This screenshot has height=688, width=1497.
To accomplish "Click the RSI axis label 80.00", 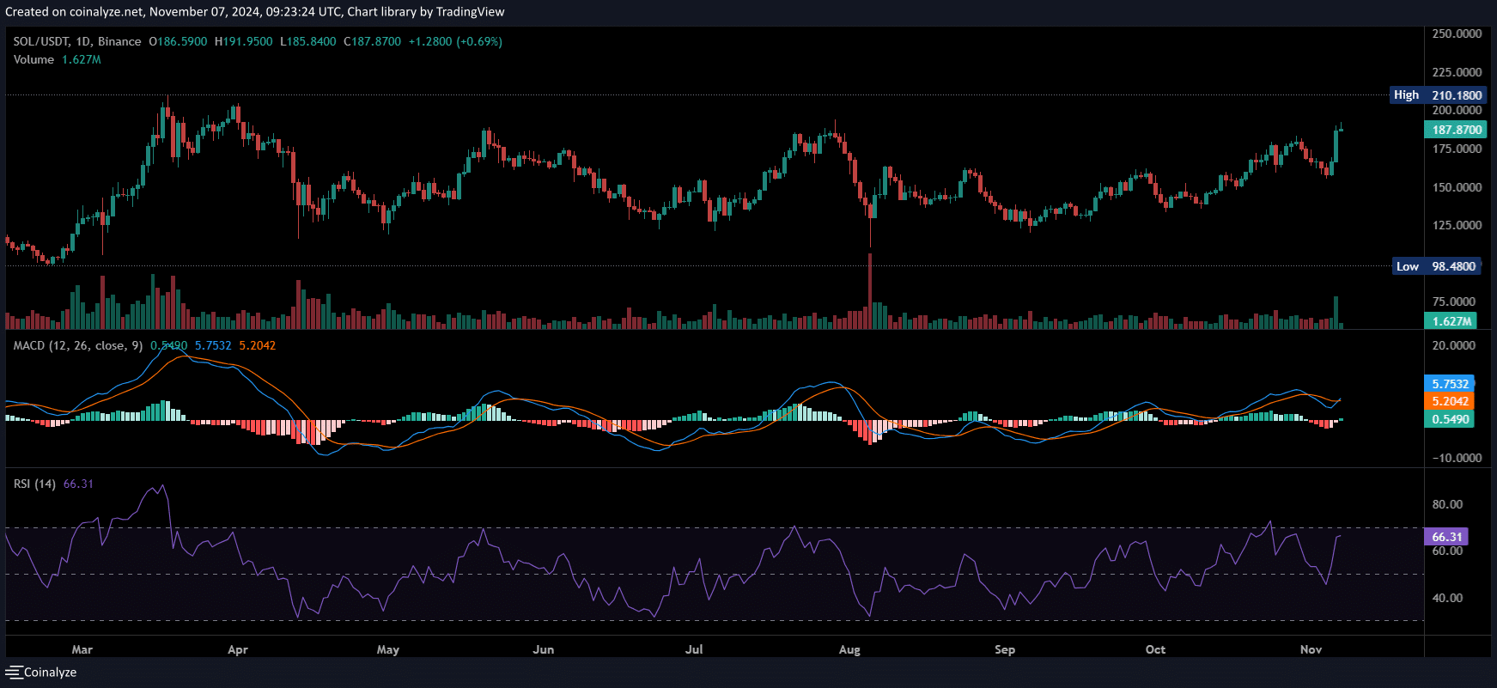I will [1447, 504].
